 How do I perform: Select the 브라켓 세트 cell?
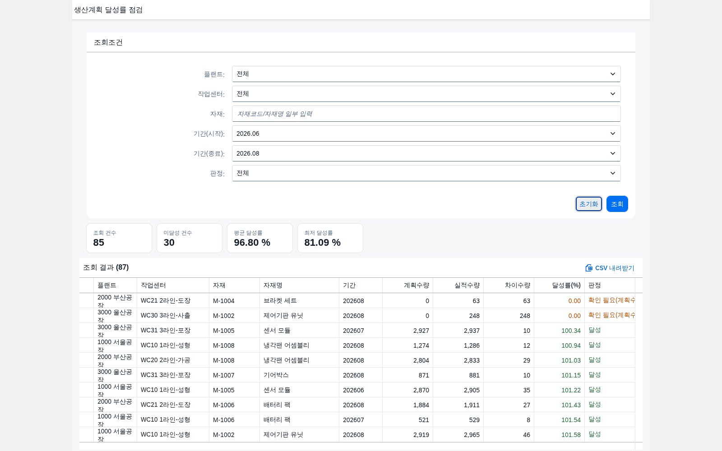click(299, 301)
